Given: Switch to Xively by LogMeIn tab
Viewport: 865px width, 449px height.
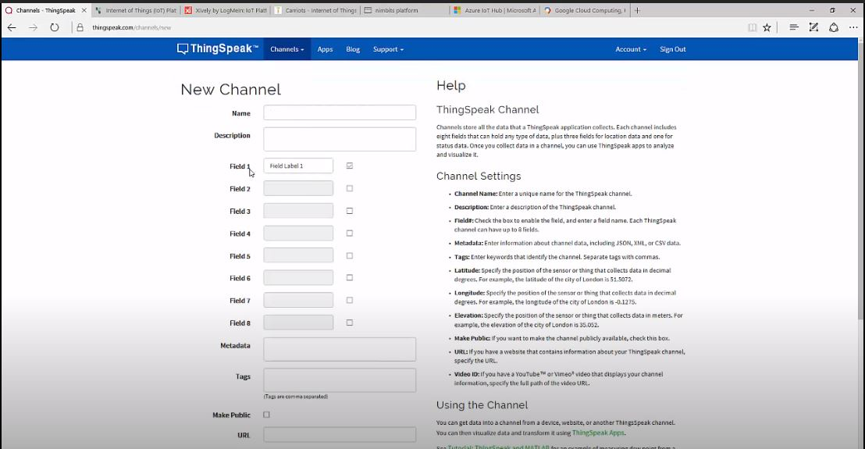Looking at the screenshot, I should point(226,10).
